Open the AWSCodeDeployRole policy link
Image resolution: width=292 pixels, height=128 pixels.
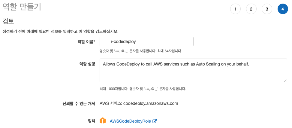pyautogui.click(x=130, y=121)
